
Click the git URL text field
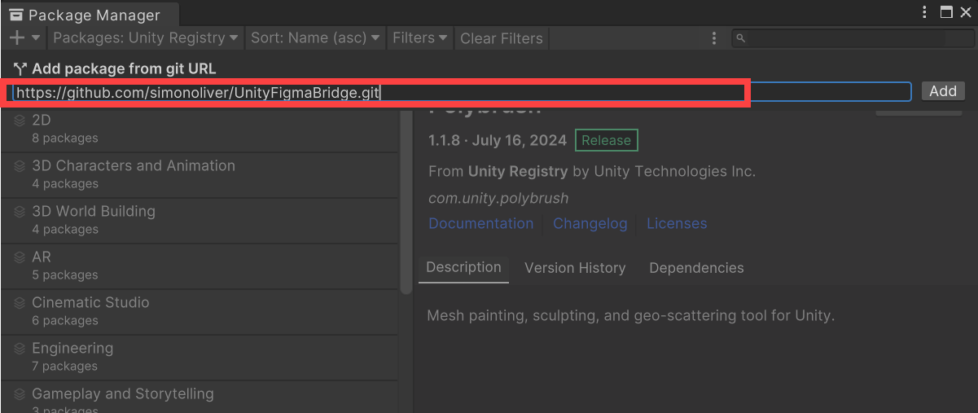pyautogui.click(x=462, y=92)
